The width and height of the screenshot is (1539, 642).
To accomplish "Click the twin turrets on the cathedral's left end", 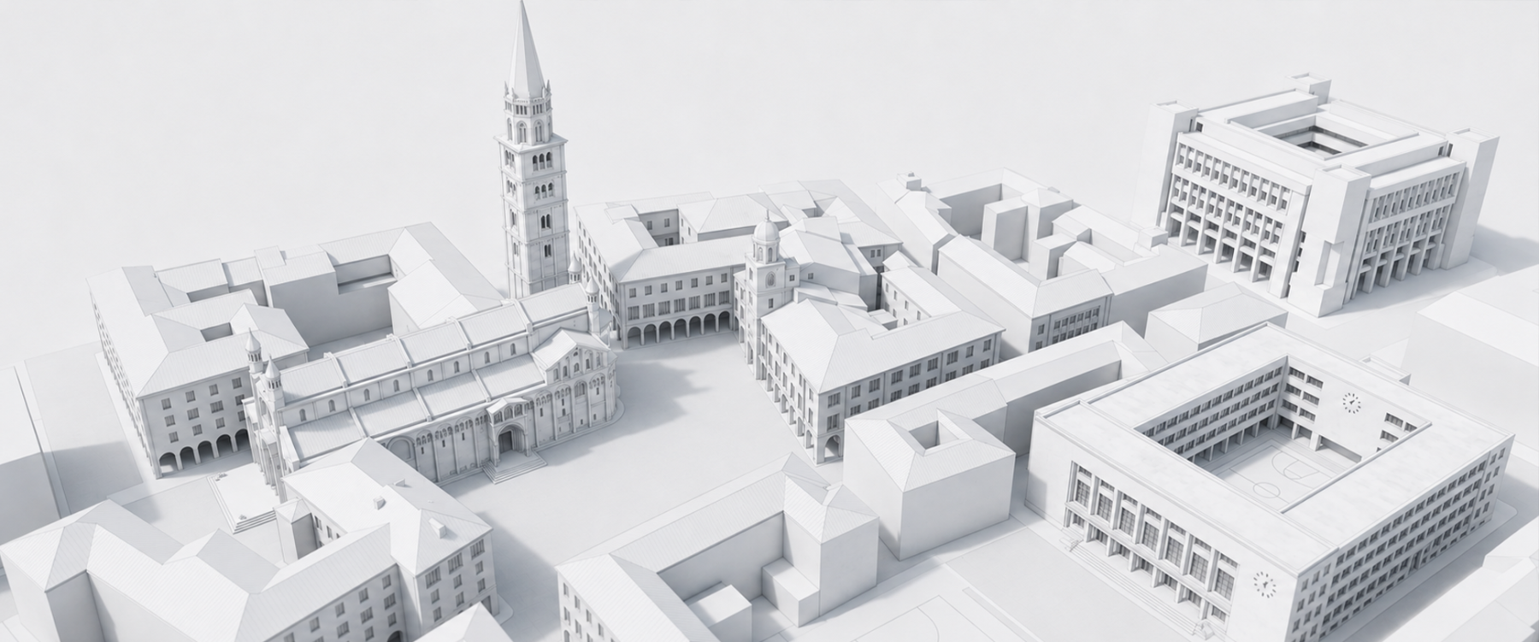I will (x=262, y=363).
